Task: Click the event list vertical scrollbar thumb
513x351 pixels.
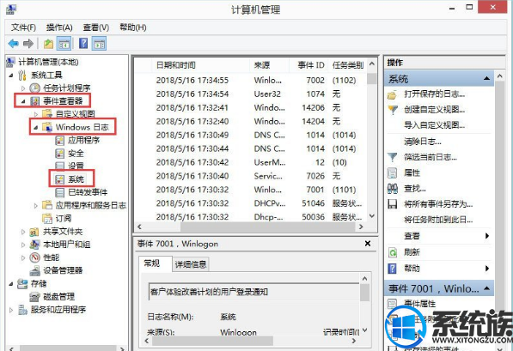Action: 372,79
